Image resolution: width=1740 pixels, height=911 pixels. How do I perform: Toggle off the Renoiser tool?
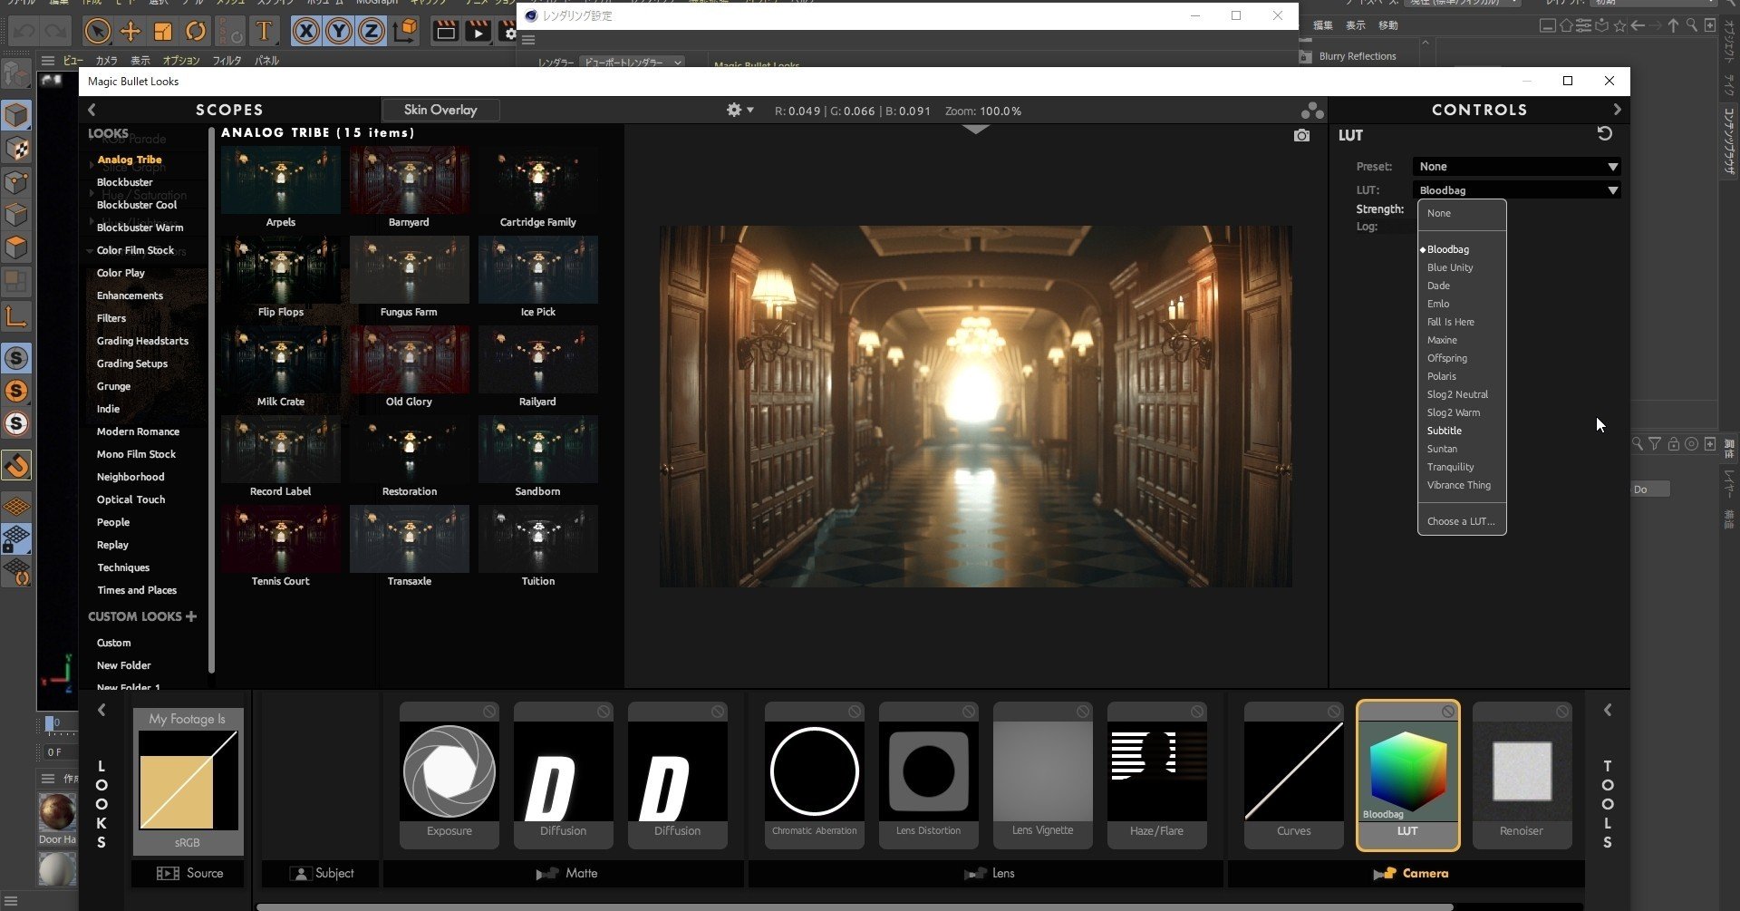[x=1562, y=712]
